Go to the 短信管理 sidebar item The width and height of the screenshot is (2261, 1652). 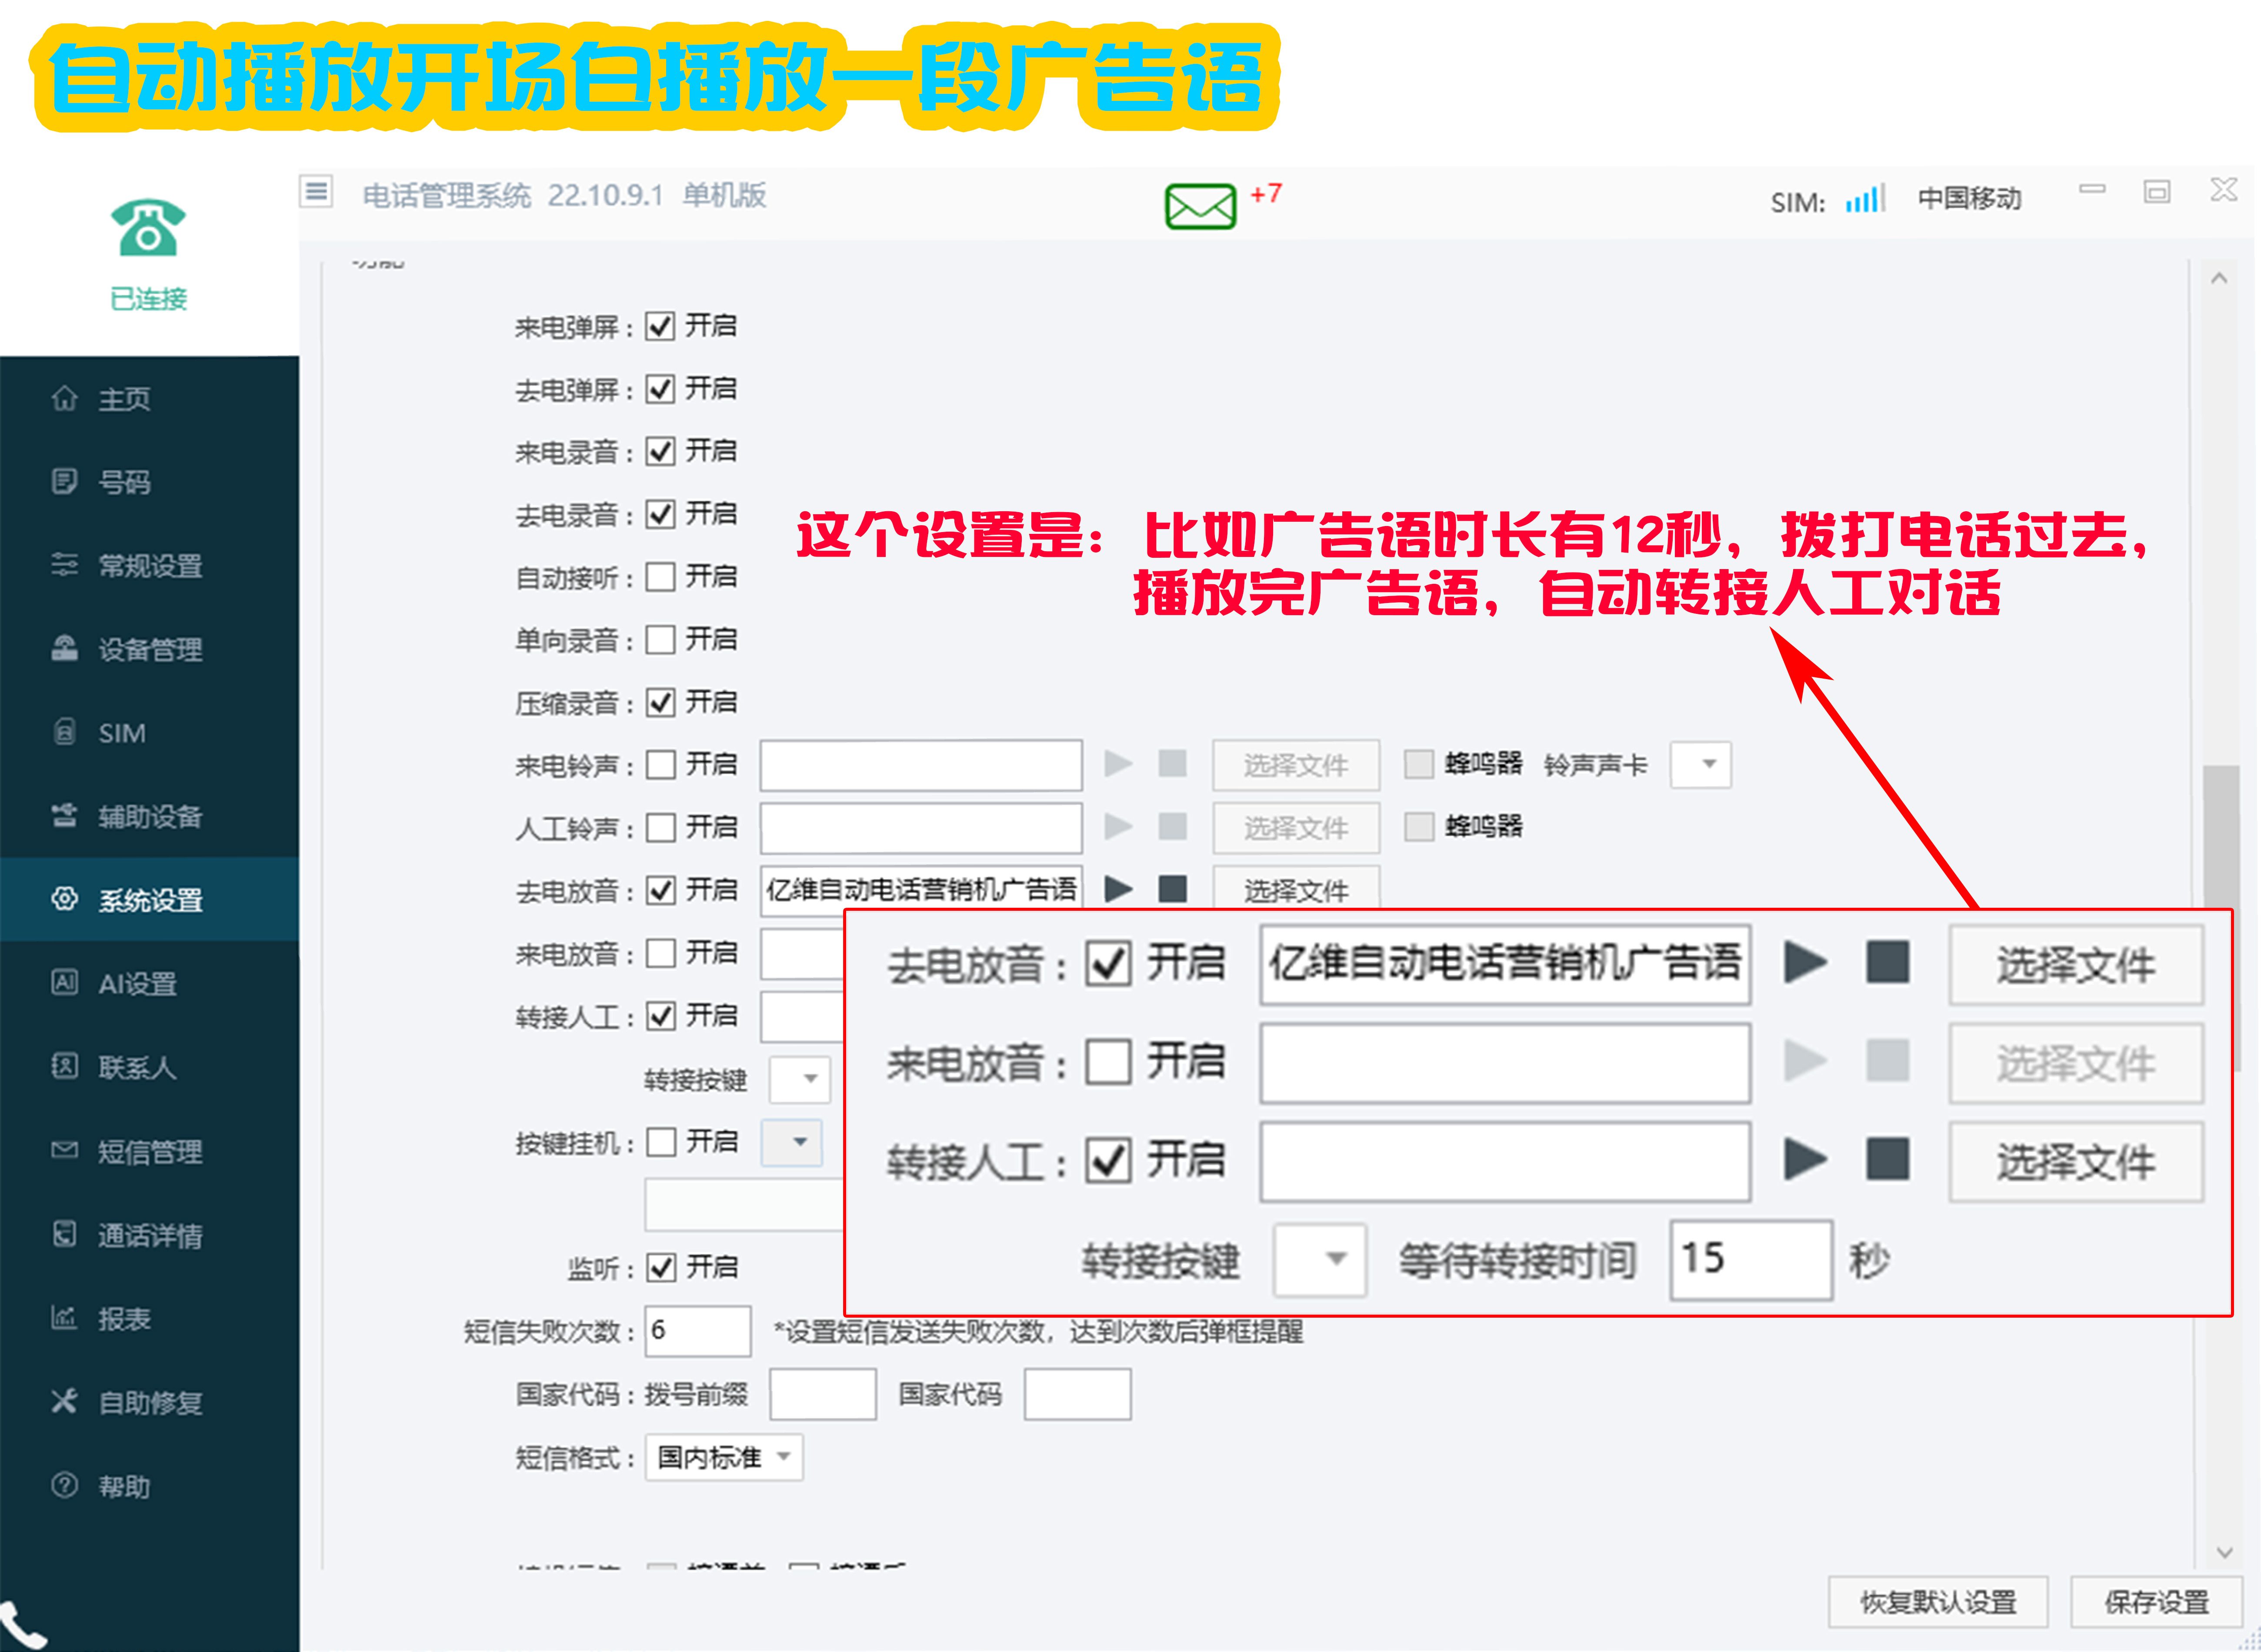pos(149,1151)
